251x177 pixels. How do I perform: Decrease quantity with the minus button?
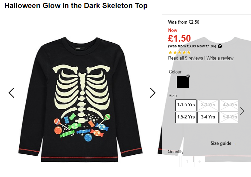point(174,162)
